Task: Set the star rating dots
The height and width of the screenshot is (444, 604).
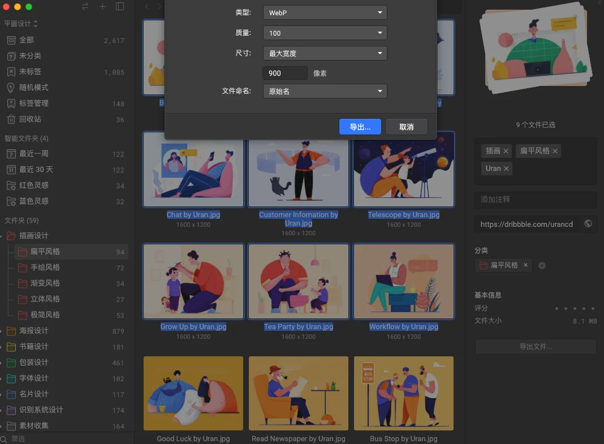Action: [575, 309]
